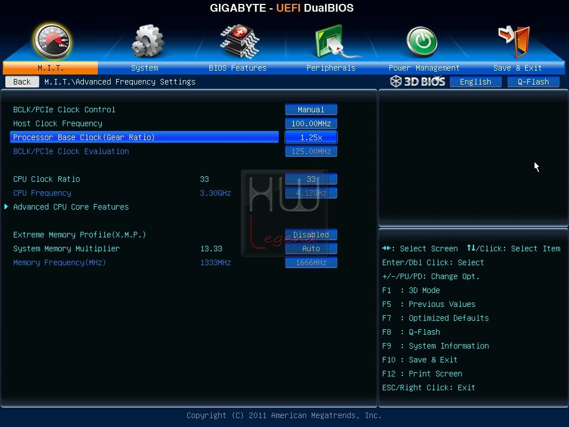Change the X.M.P. Disabled setting

[x=311, y=235]
